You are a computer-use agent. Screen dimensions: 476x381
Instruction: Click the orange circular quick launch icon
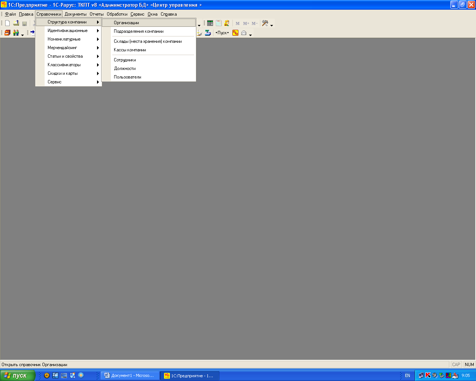pos(47,375)
